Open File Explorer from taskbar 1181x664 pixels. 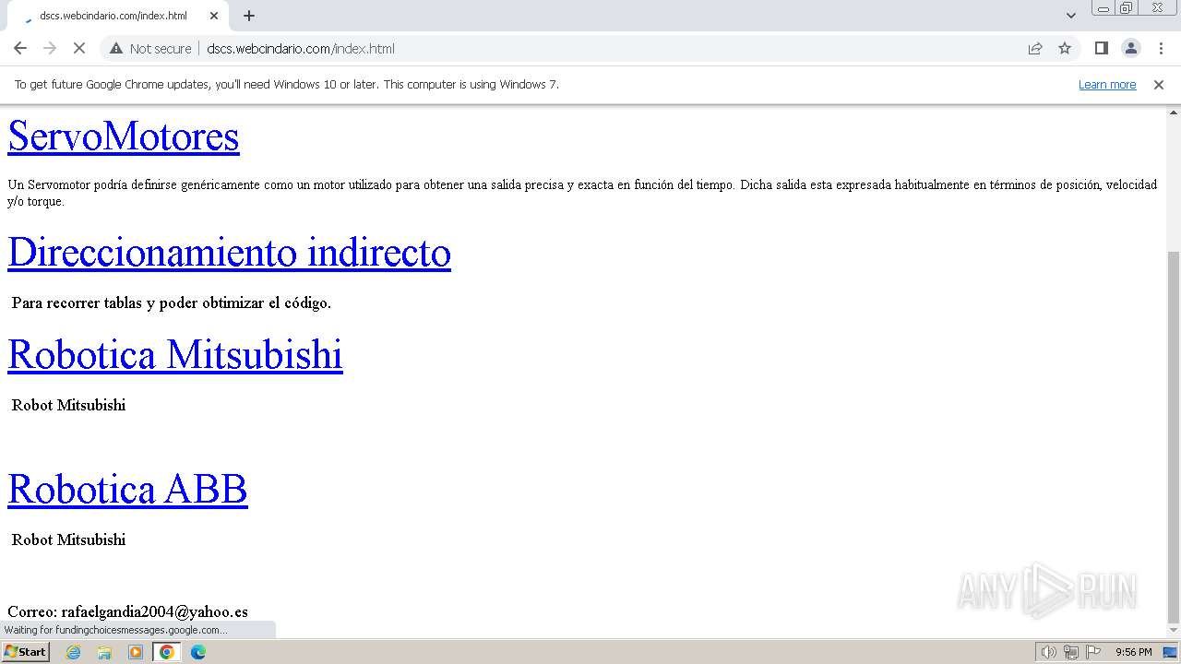[x=104, y=652]
